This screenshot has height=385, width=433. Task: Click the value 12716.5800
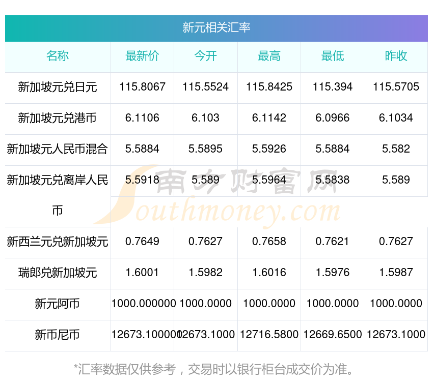click(x=269, y=335)
